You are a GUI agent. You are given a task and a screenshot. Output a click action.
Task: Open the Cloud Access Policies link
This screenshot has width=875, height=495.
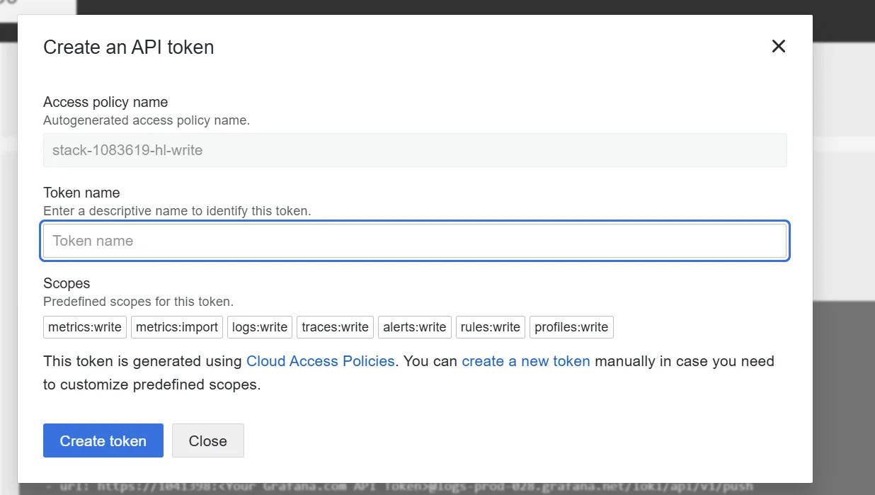pos(320,361)
